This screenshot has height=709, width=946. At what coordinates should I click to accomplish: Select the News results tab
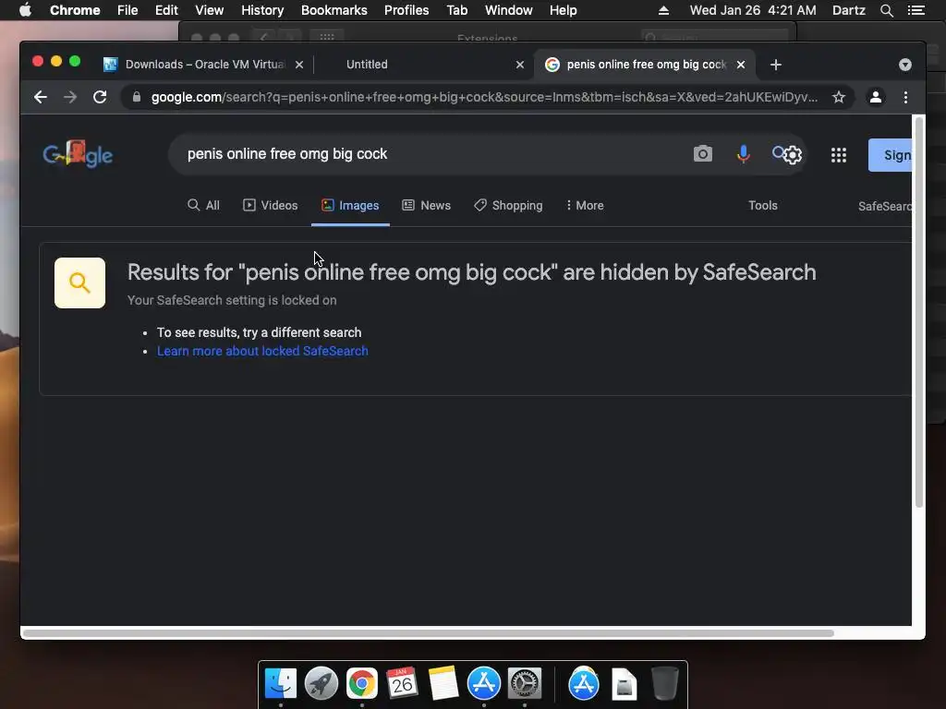click(427, 206)
